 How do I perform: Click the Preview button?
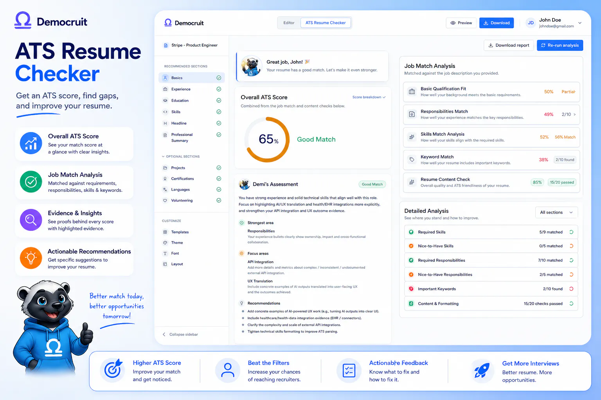pyautogui.click(x=461, y=23)
